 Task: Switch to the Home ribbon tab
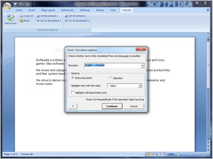19,10
